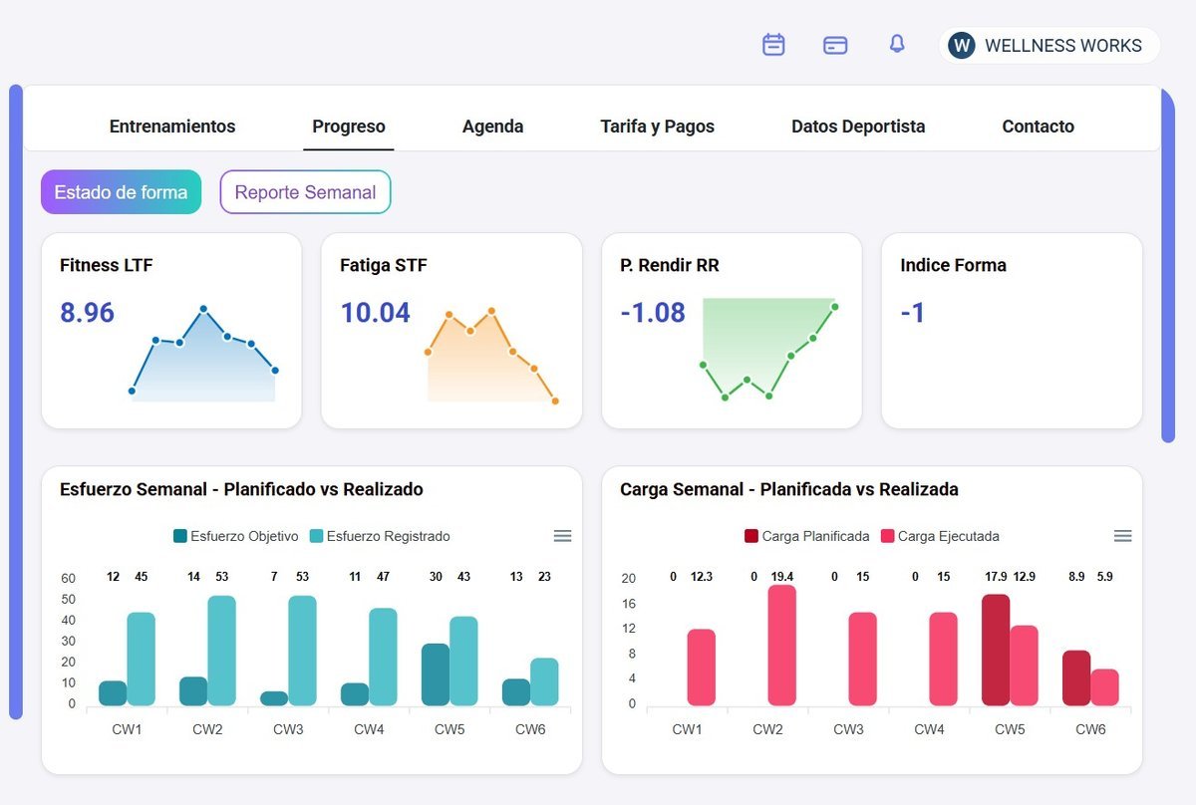Go to the Agenda tab
The width and height of the screenshot is (1196, 805).
[492, 127]
